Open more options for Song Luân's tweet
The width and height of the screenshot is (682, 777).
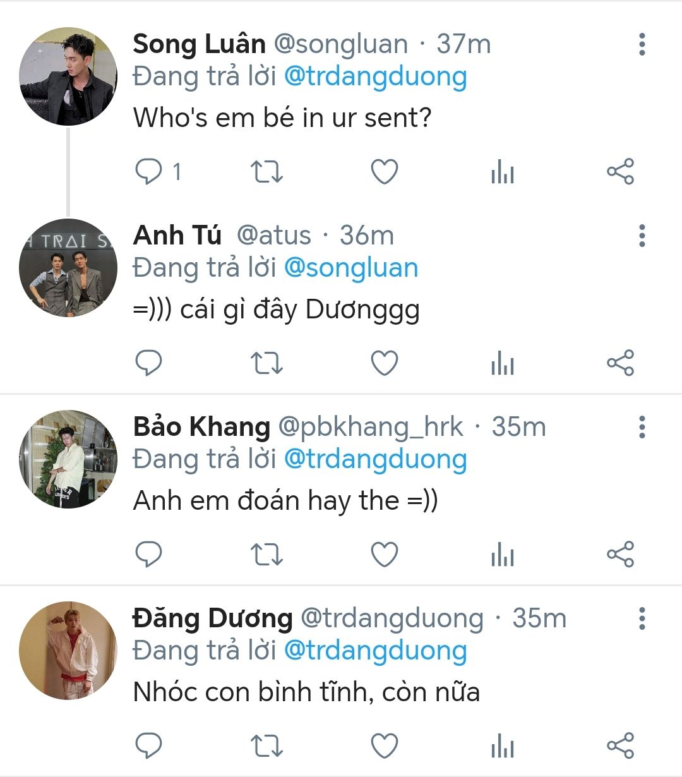[x=642, y=44]
